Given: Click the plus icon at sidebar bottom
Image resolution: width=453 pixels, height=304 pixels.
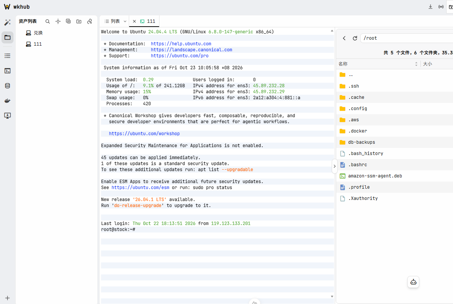Looking at the screenshot, I should [x=7, y=298].
